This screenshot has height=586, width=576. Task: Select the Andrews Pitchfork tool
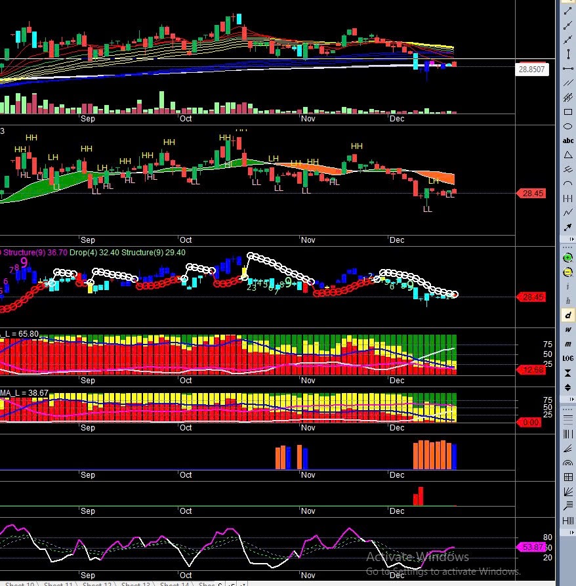coord(567,169)
